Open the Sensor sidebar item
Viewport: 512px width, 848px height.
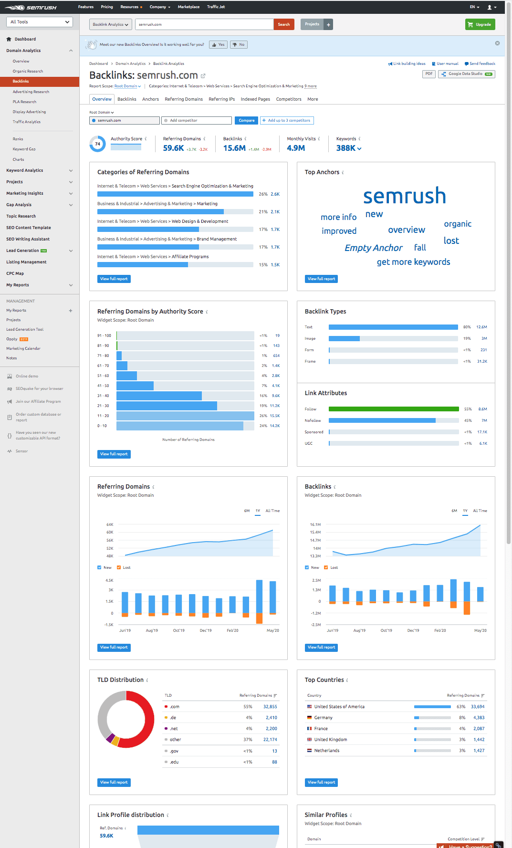(21, 451)
